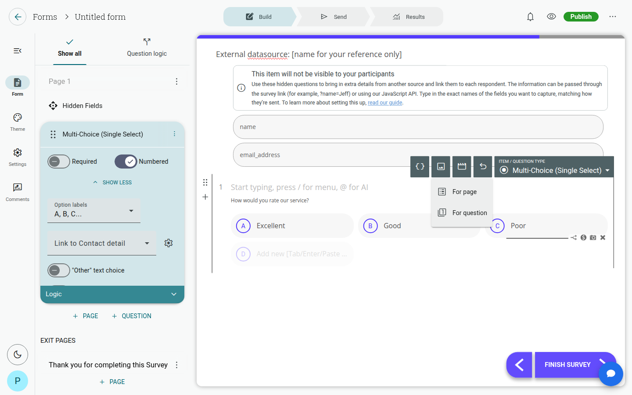632x395 pixels.
Task: Insert a variable with the curly braces button
Action: pos(420,166)
